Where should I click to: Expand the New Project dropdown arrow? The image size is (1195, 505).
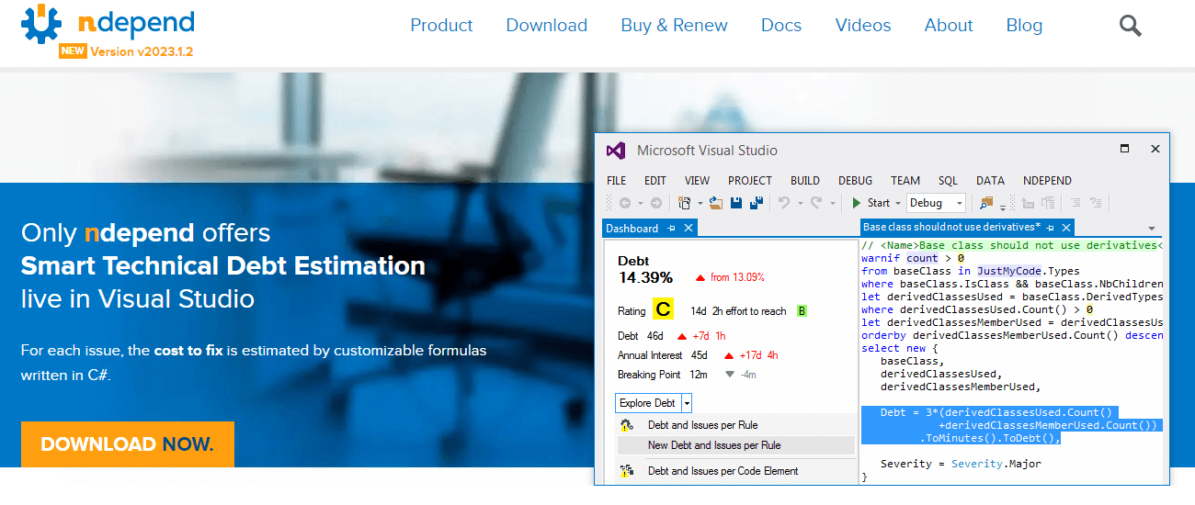point(700,204)
